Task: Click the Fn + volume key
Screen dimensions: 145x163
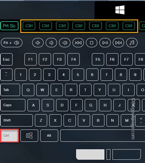Action: tap(12, 43)
